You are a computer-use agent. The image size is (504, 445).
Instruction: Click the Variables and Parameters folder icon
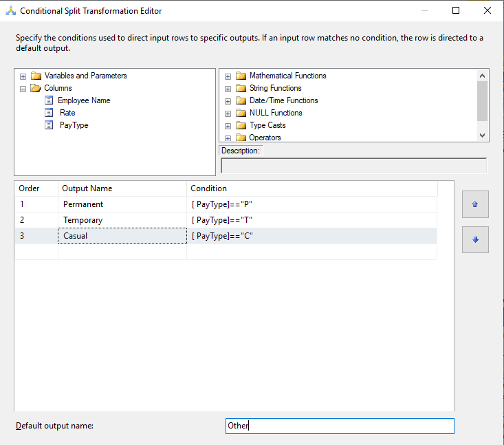[36, 76]
